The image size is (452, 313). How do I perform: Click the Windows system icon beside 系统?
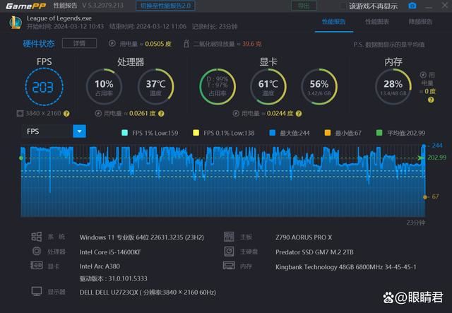(x=36, y=237)
